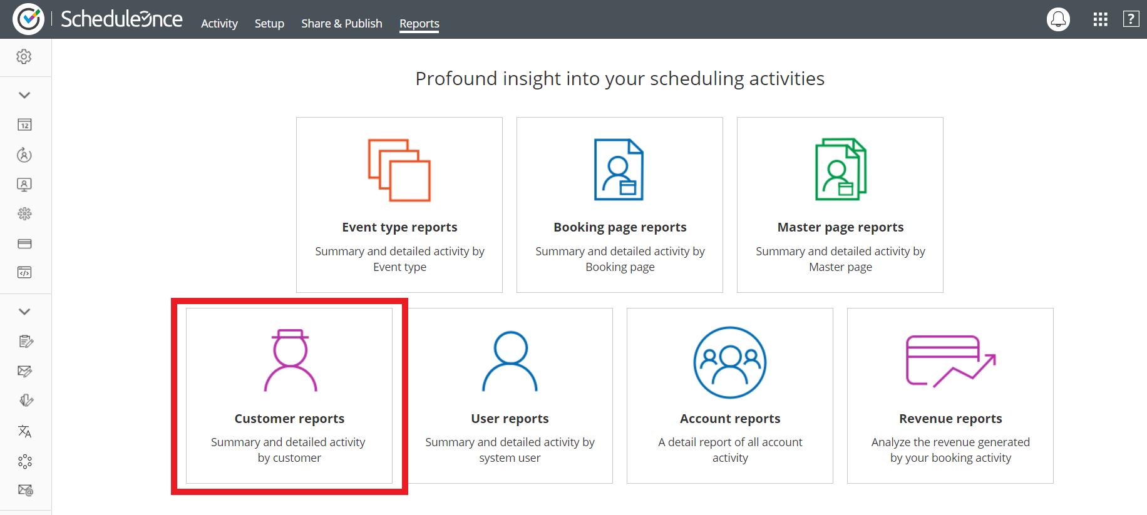1147x515 pixels.
Task: Open the Share & Publish menu
Action: [x=341, y=24]
